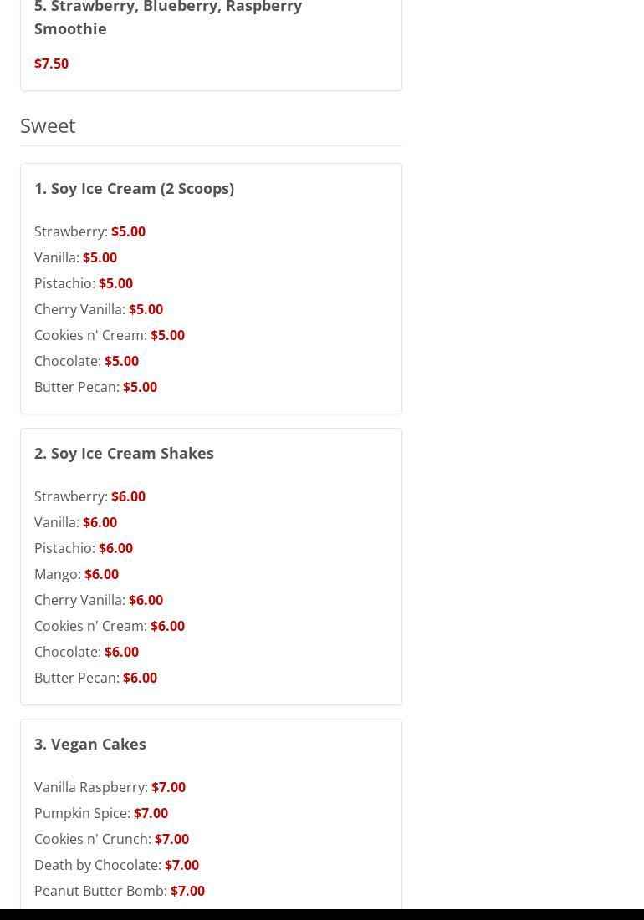The height and width of the screenshot is (920, 644).
Task: Choose Peanut Butter Bomb cake
Action: coord(119,891)
